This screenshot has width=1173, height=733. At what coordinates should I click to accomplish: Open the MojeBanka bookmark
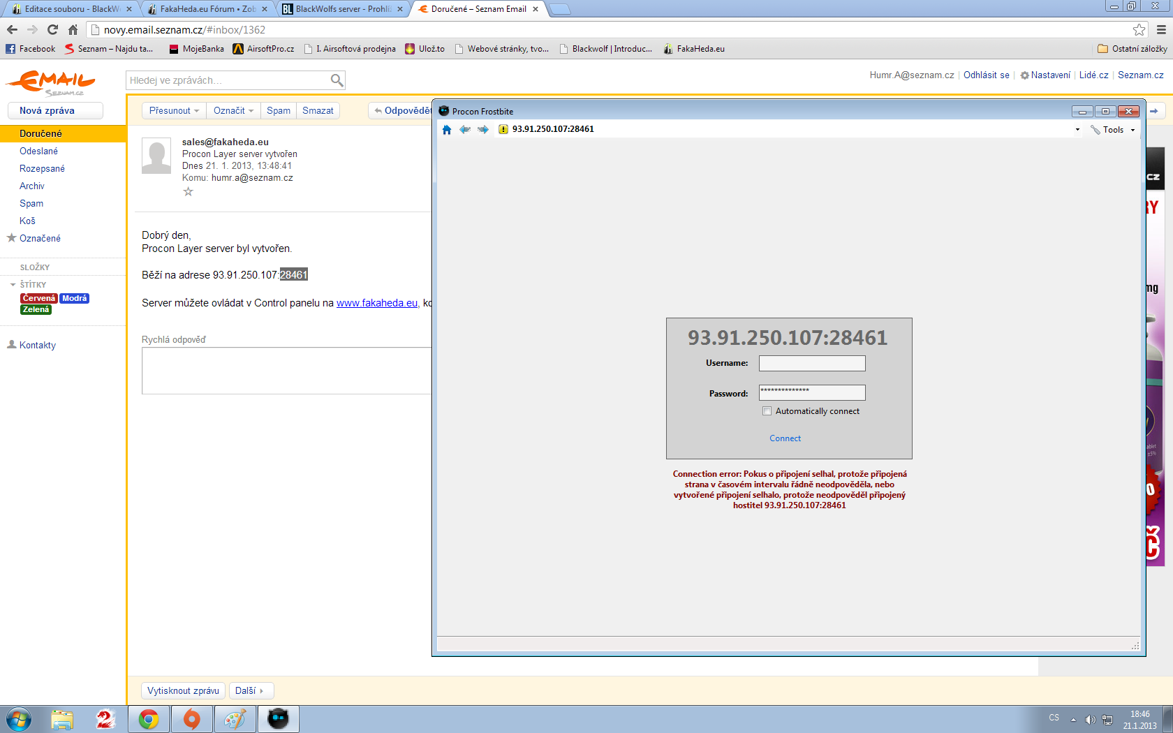pos(197,49)
